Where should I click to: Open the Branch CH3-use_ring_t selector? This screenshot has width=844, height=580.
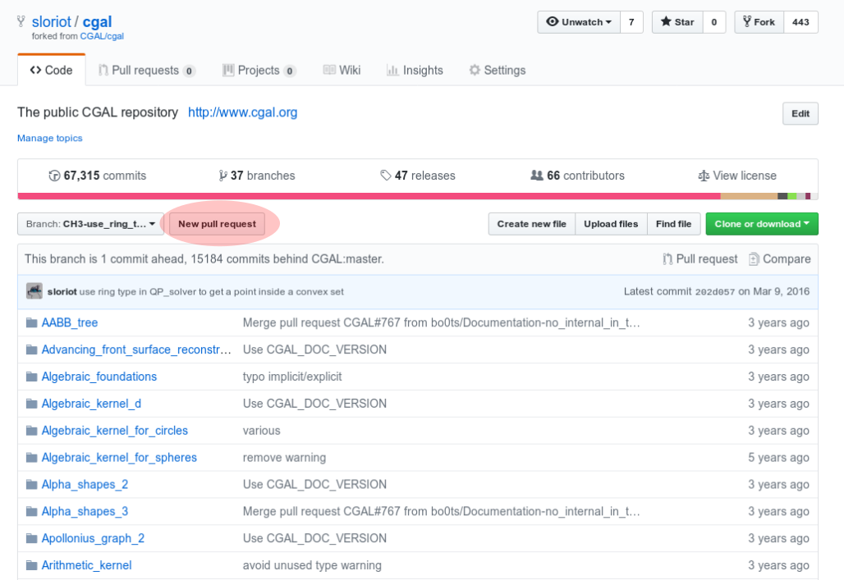tap(90, 224)
